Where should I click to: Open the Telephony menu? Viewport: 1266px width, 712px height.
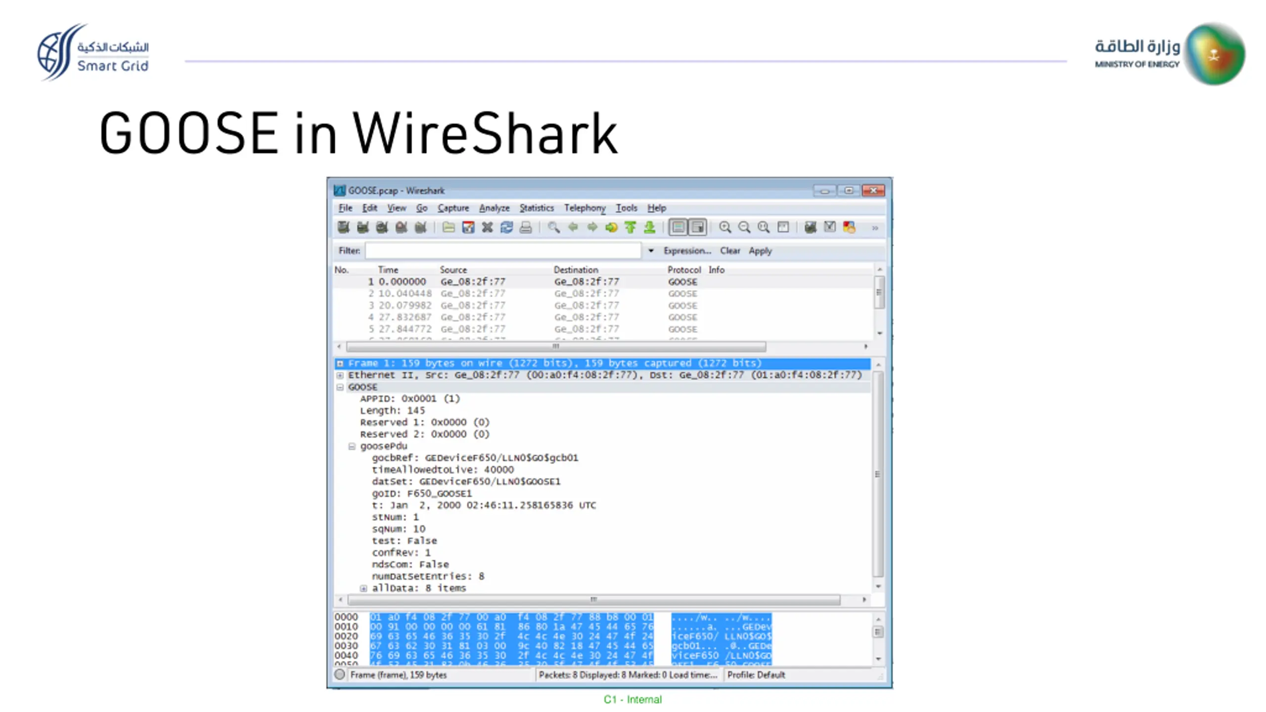(585, 208)
